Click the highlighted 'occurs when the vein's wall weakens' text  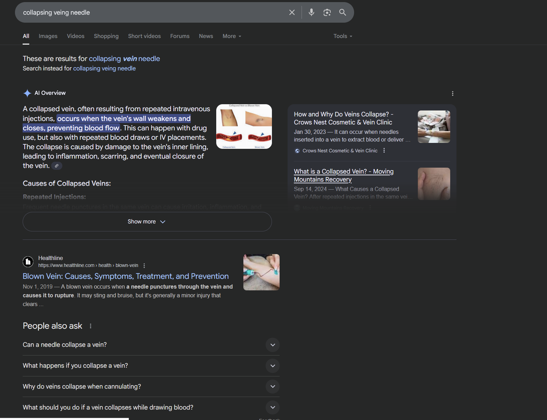[x=107, y=123]
